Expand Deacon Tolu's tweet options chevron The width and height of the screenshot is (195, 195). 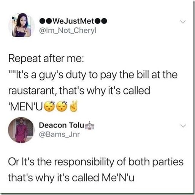click(183, 126)
